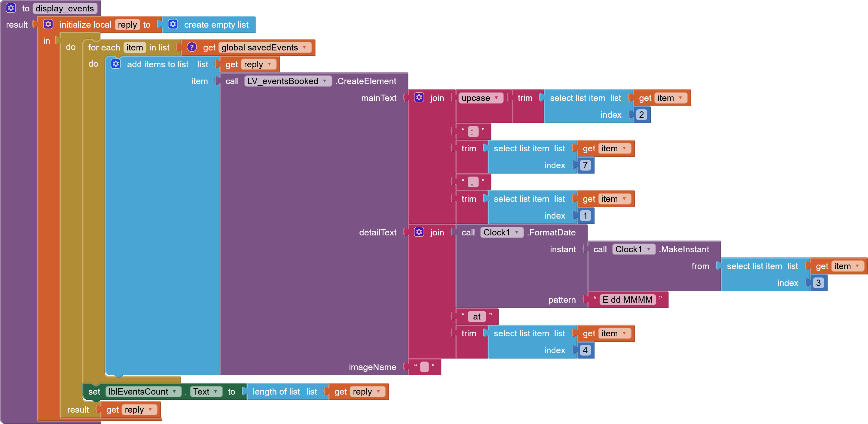Click the 'at' text string field
868x424 pixels.
click(x=477, y=316)
